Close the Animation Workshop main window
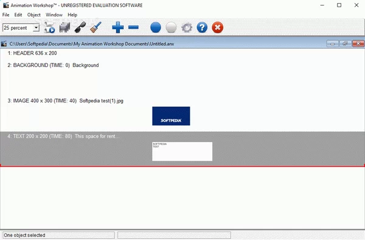 (356, 5)
